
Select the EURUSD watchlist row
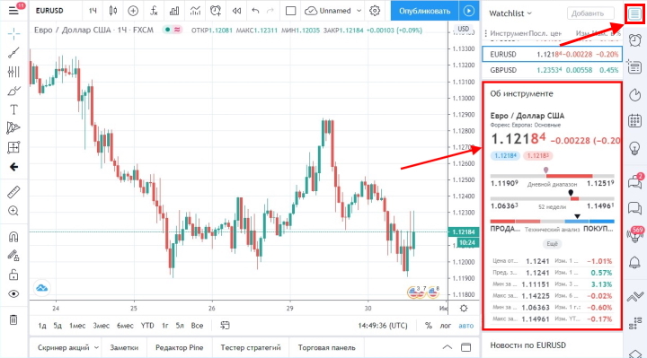[552, 54]
